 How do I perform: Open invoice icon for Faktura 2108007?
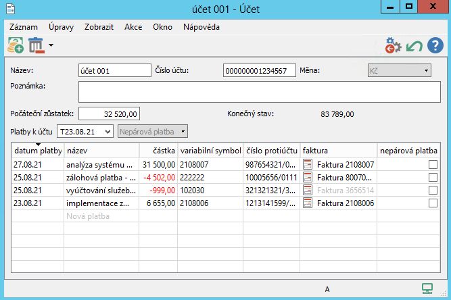pos(308,164)
